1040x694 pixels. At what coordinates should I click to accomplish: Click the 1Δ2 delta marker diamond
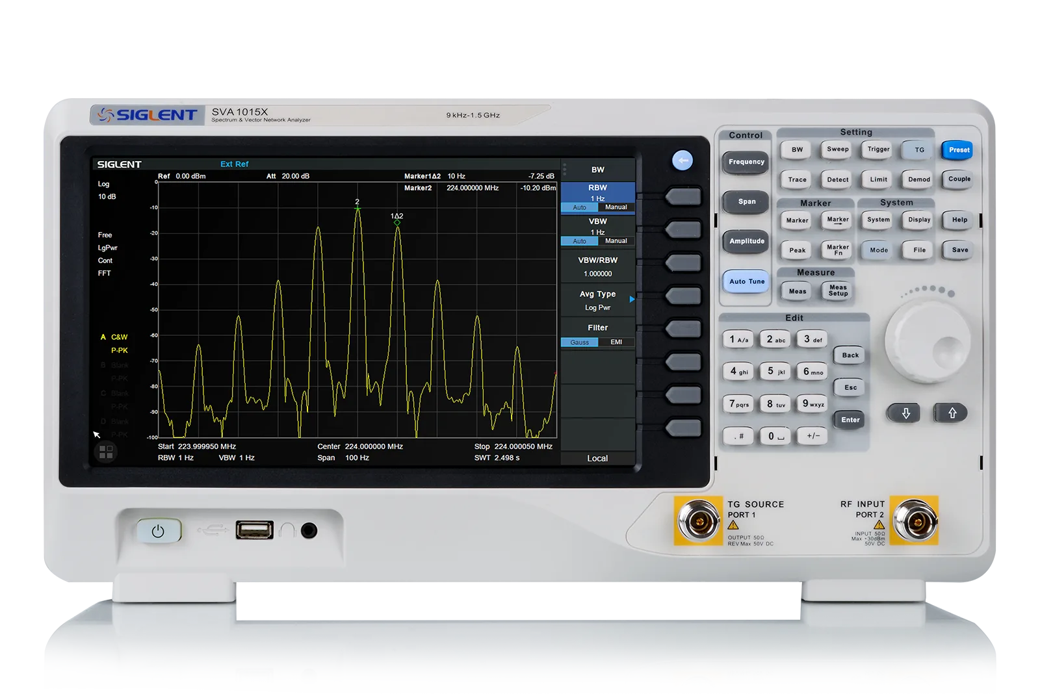coord(397,222)
